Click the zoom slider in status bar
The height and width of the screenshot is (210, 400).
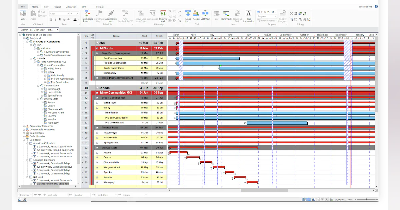point(366,199)
